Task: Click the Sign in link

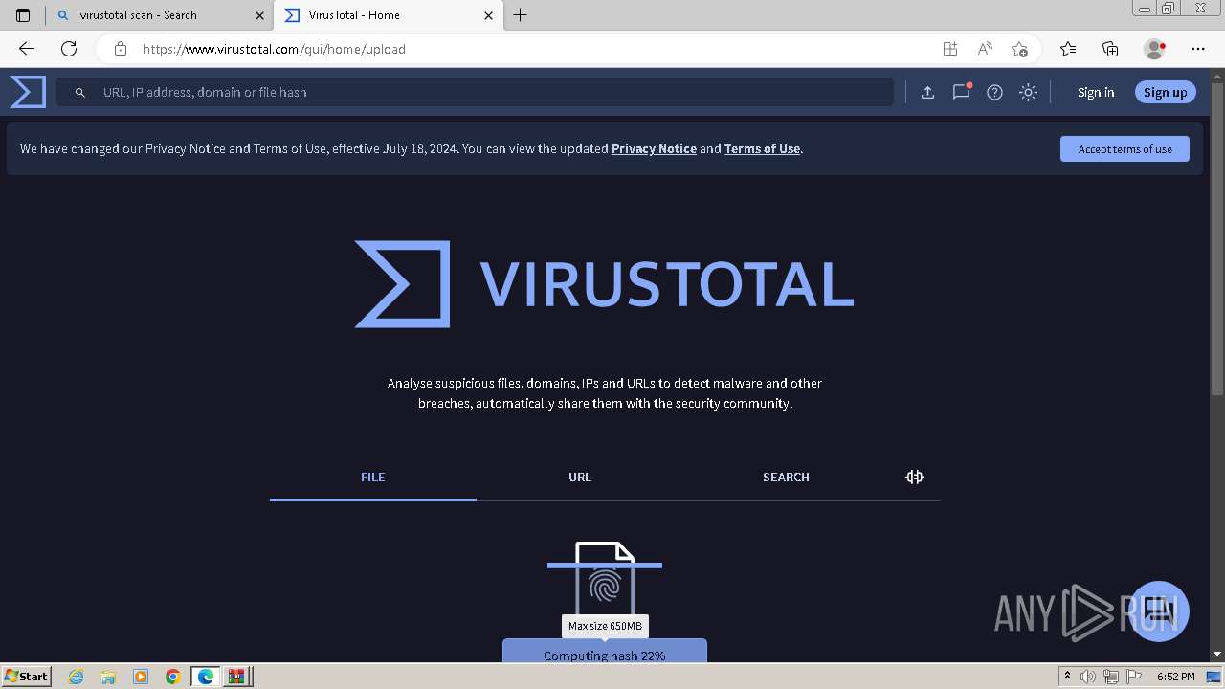Action: pyautogui.click(x=1096, y=93)
